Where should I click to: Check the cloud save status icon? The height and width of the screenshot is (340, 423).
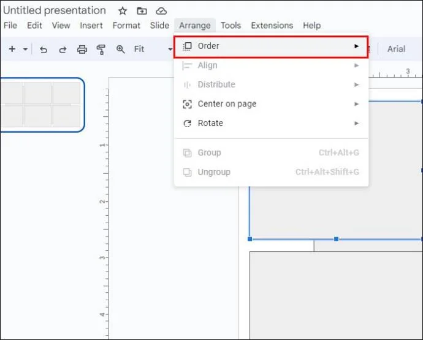coord(161,11)
